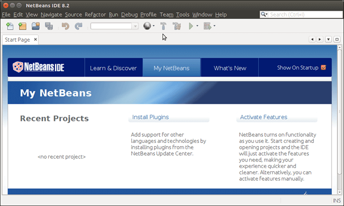The image size is (344, 206).
Task: Open the Edit menu
Action: pos(18,14)
